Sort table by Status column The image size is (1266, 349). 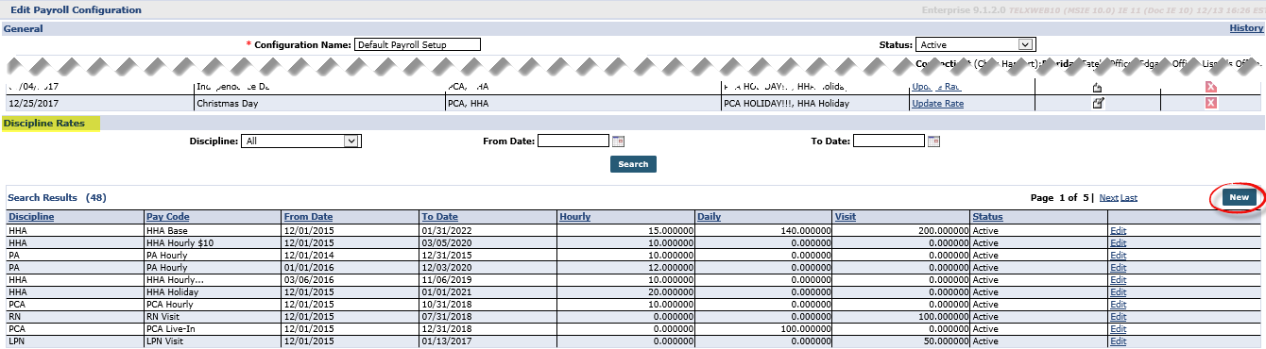coord(987,217)
